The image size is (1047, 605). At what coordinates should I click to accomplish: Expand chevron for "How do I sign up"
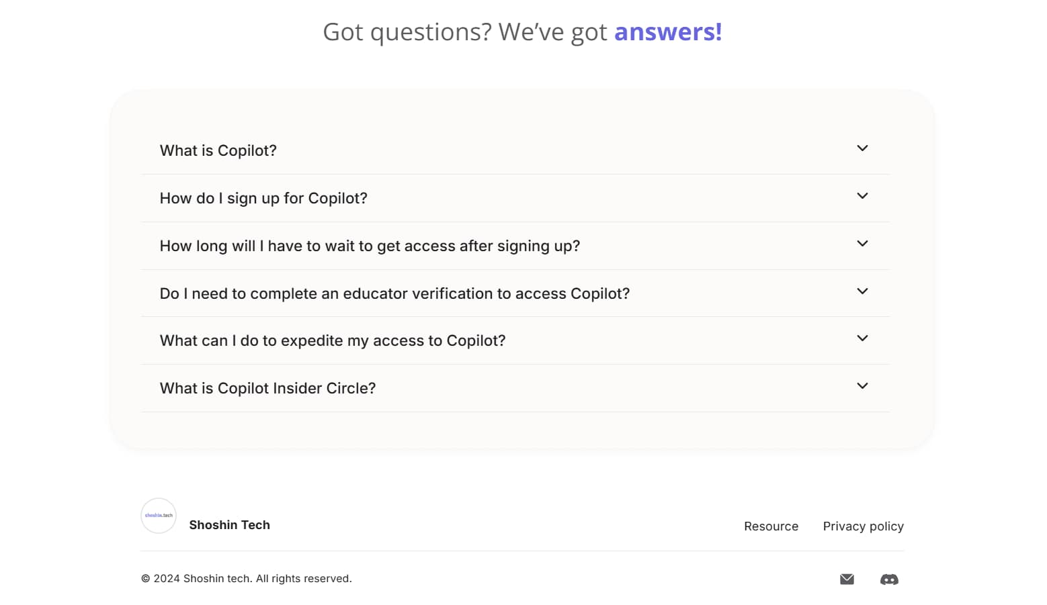click(862, 196)
